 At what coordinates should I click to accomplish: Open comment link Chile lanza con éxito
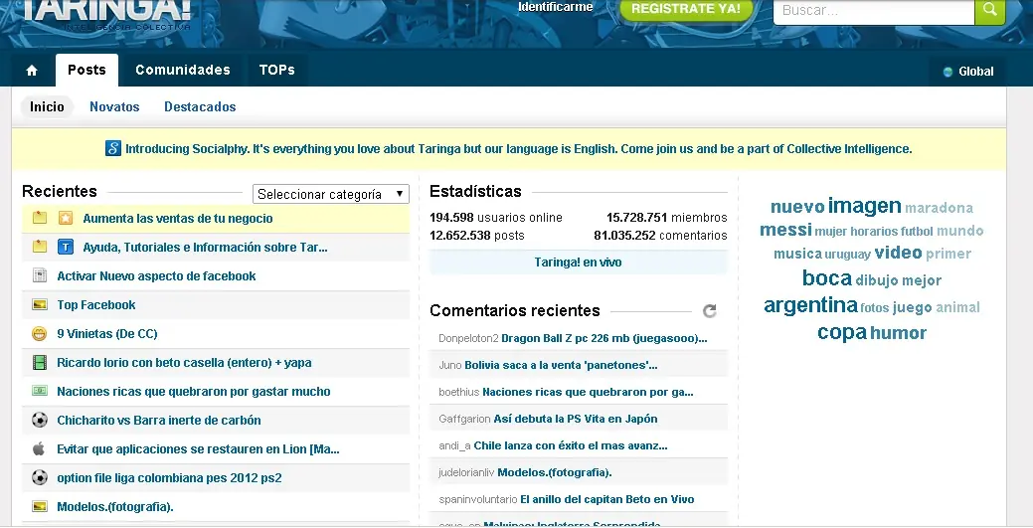tap(571, 445)
